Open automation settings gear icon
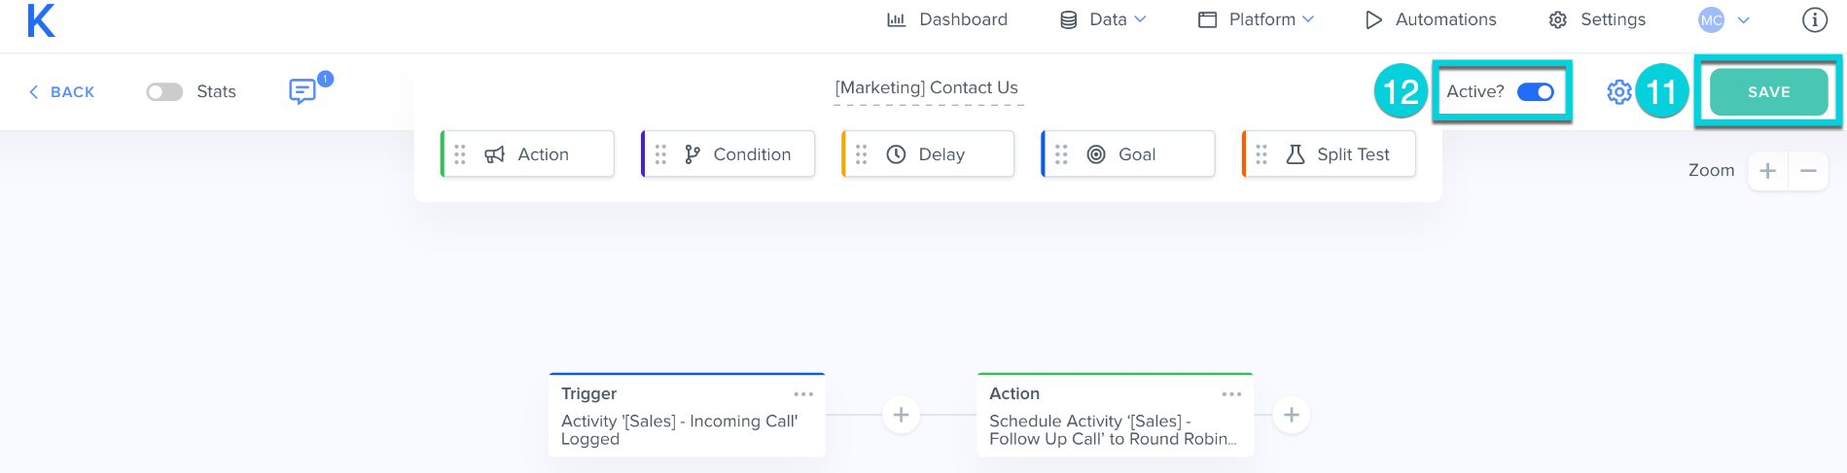The height and width of the screenshot is (473, 1847). 1618,91
